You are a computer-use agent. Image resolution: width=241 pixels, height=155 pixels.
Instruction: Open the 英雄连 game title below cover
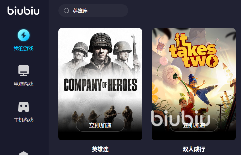pyautogui.click(x=100, y=149)
